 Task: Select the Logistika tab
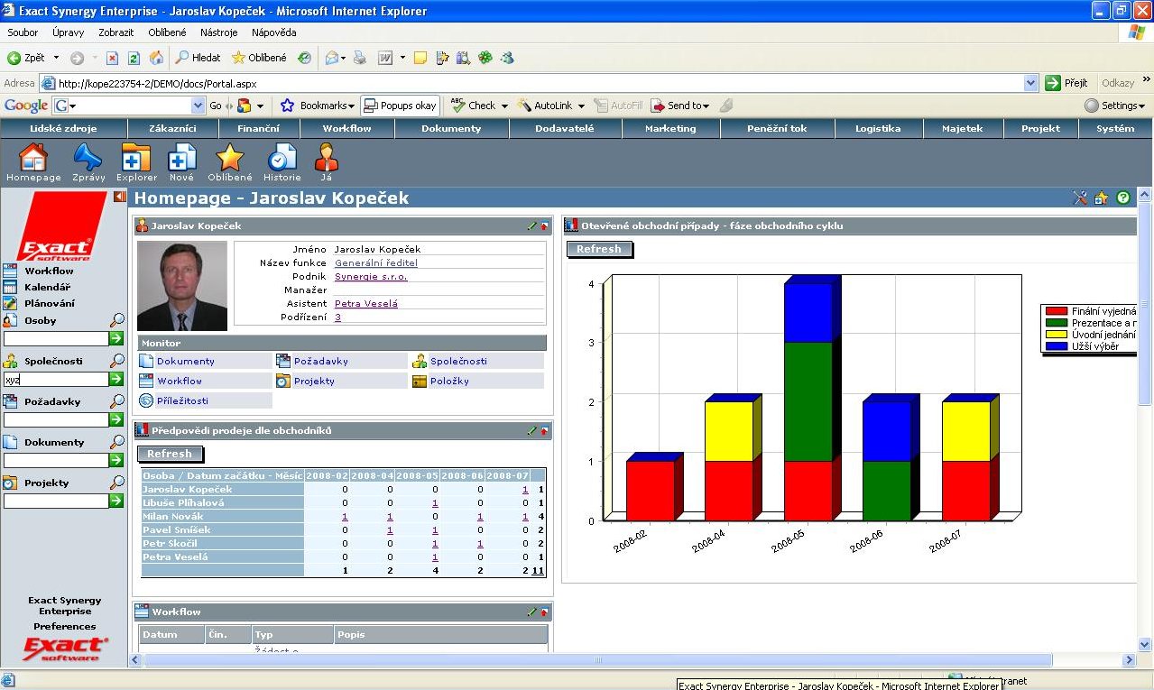pyautogui.click(x=879, y=128)
